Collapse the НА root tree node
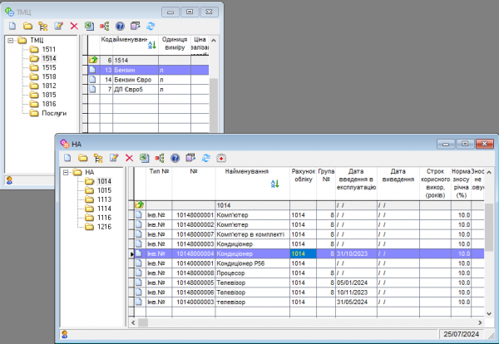Image resolution: width=499 pixels, height=344 pixels. point(66,172)
